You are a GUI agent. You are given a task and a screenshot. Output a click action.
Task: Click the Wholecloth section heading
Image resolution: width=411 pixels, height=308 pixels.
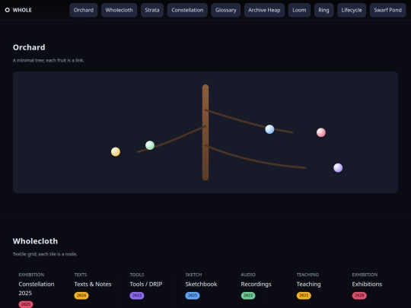pos(35,241)
